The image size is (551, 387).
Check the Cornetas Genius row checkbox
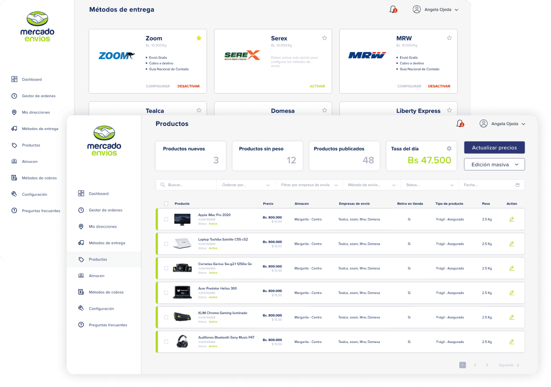(166, 268)
